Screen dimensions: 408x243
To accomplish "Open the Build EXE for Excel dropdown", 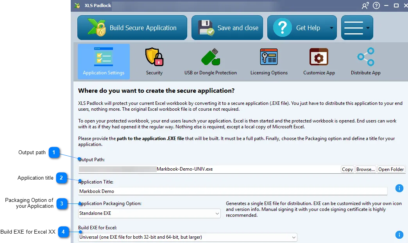I will tap(188, 237).
